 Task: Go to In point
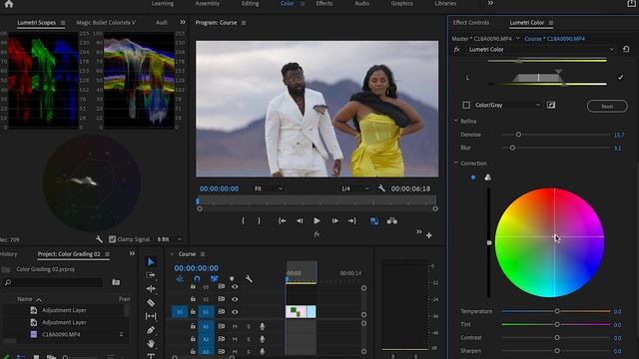point(282,221)
